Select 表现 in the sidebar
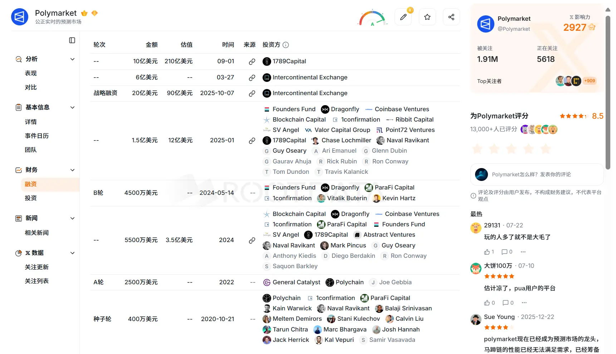 click(31, 73)
